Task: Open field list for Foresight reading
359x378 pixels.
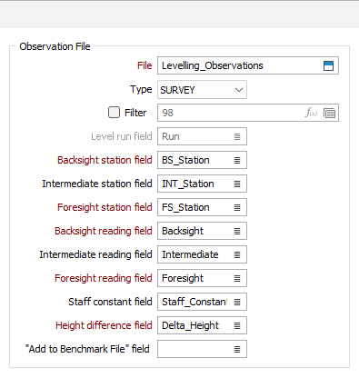Action: click(x=237, y=278)
